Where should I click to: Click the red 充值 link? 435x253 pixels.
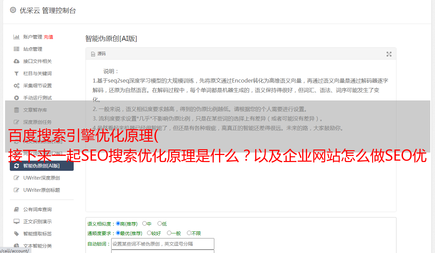(48, 37)
